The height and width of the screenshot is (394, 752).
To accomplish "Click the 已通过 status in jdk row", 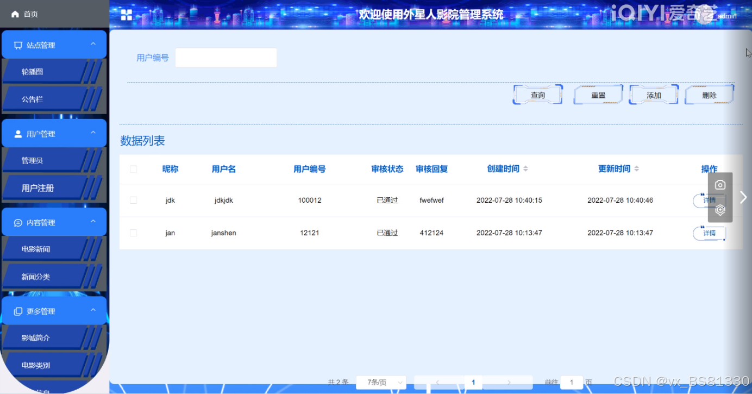I will tap(387, 201).
